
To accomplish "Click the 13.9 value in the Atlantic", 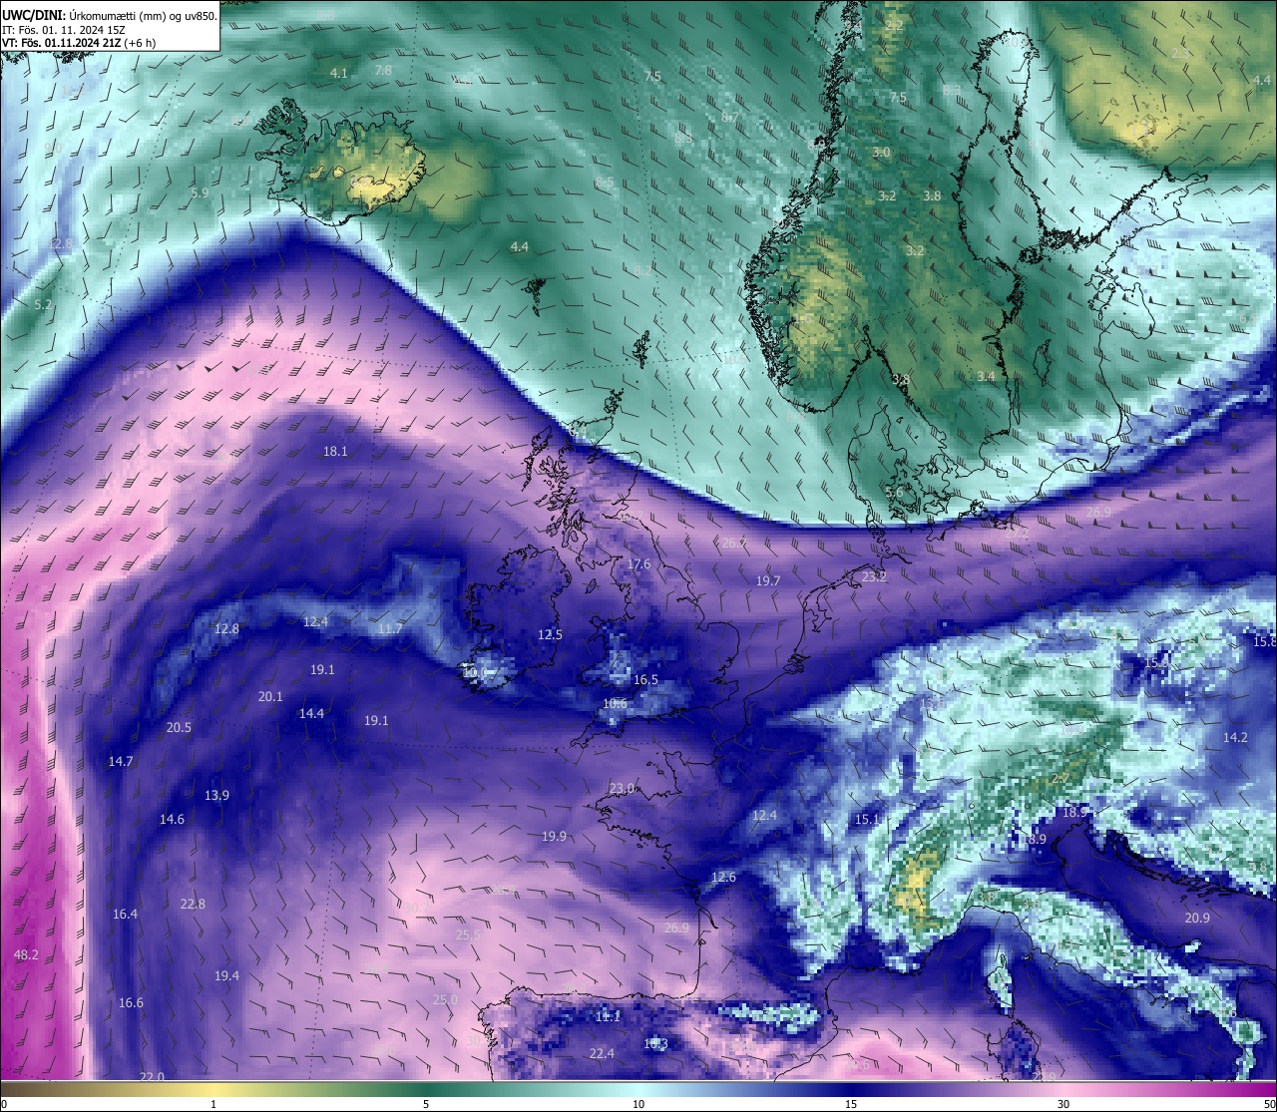I will pyautogui.click(x=216, y=796).
